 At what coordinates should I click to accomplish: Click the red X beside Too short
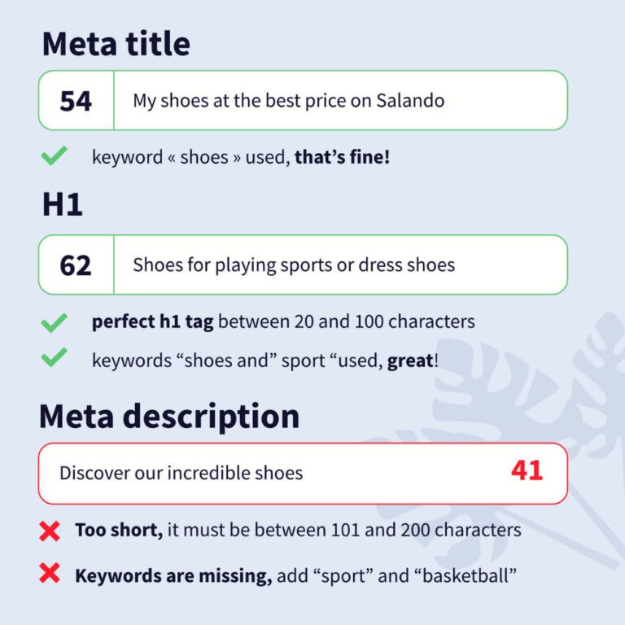(50, 531)
